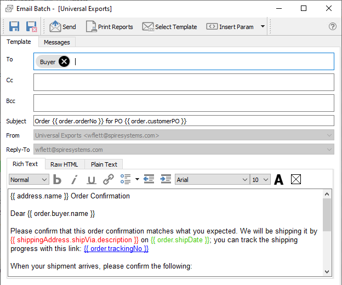Click the address.name Order Confirmation line

tap(70, 196)
